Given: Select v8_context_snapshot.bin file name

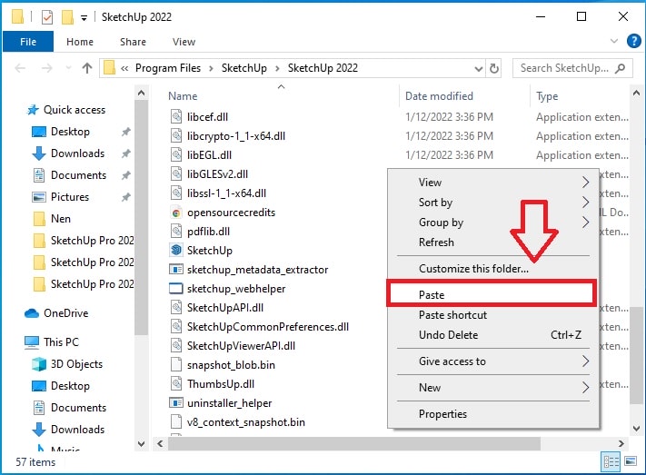Looking at the screenshot, I should pyautogui.click(x=246, y=422).
